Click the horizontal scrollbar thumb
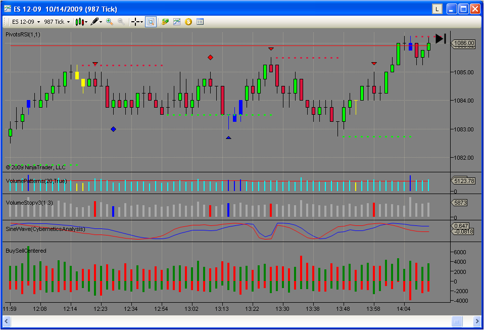Viewport: 484px width, 330px height. (457, 321)
